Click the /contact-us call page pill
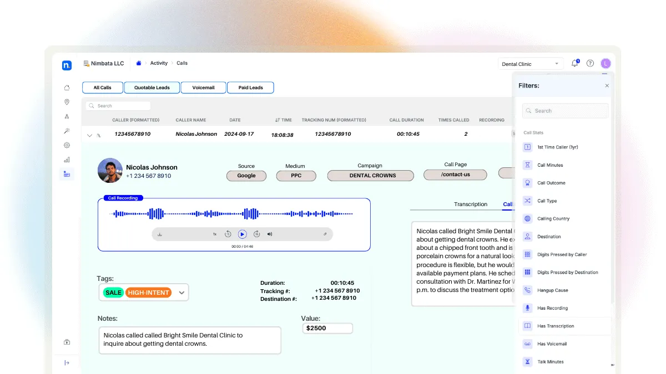 point(455,175)
